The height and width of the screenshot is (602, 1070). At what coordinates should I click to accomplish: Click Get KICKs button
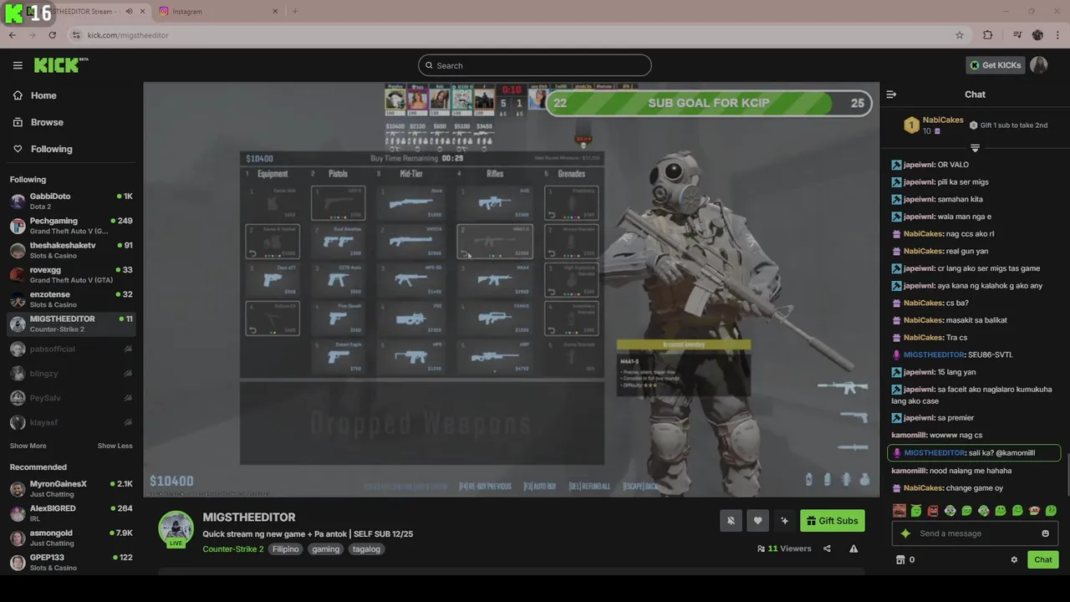(x=995, y=65)
